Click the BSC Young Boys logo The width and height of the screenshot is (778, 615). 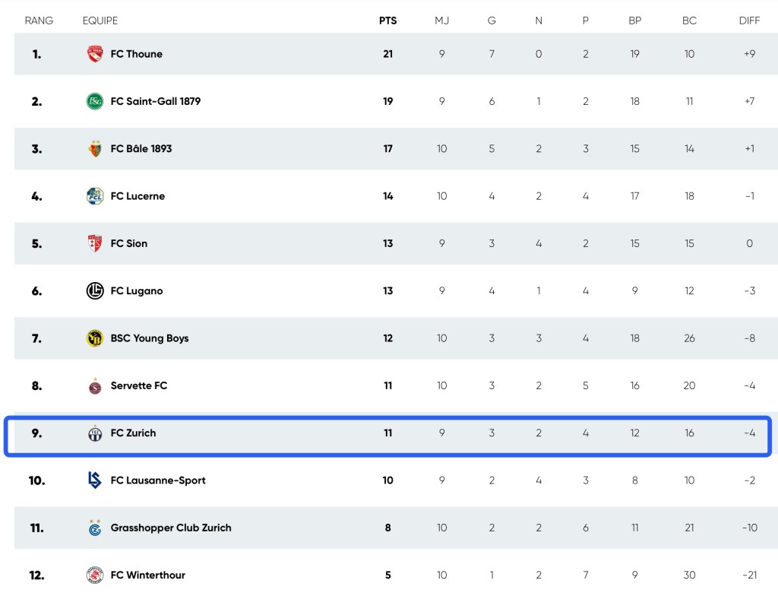pyautogui.click(x=94, y=338)
